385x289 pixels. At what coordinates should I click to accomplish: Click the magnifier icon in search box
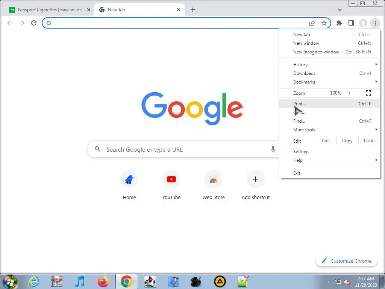pyautogui.click(x=97, y=149)
